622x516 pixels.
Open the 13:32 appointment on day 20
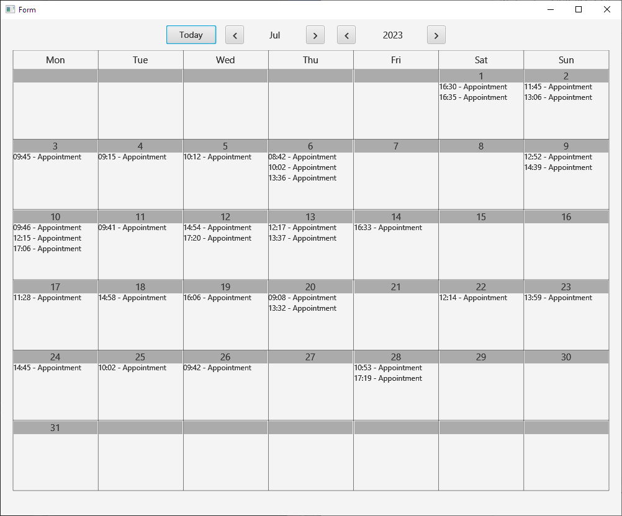click(302, 308)
